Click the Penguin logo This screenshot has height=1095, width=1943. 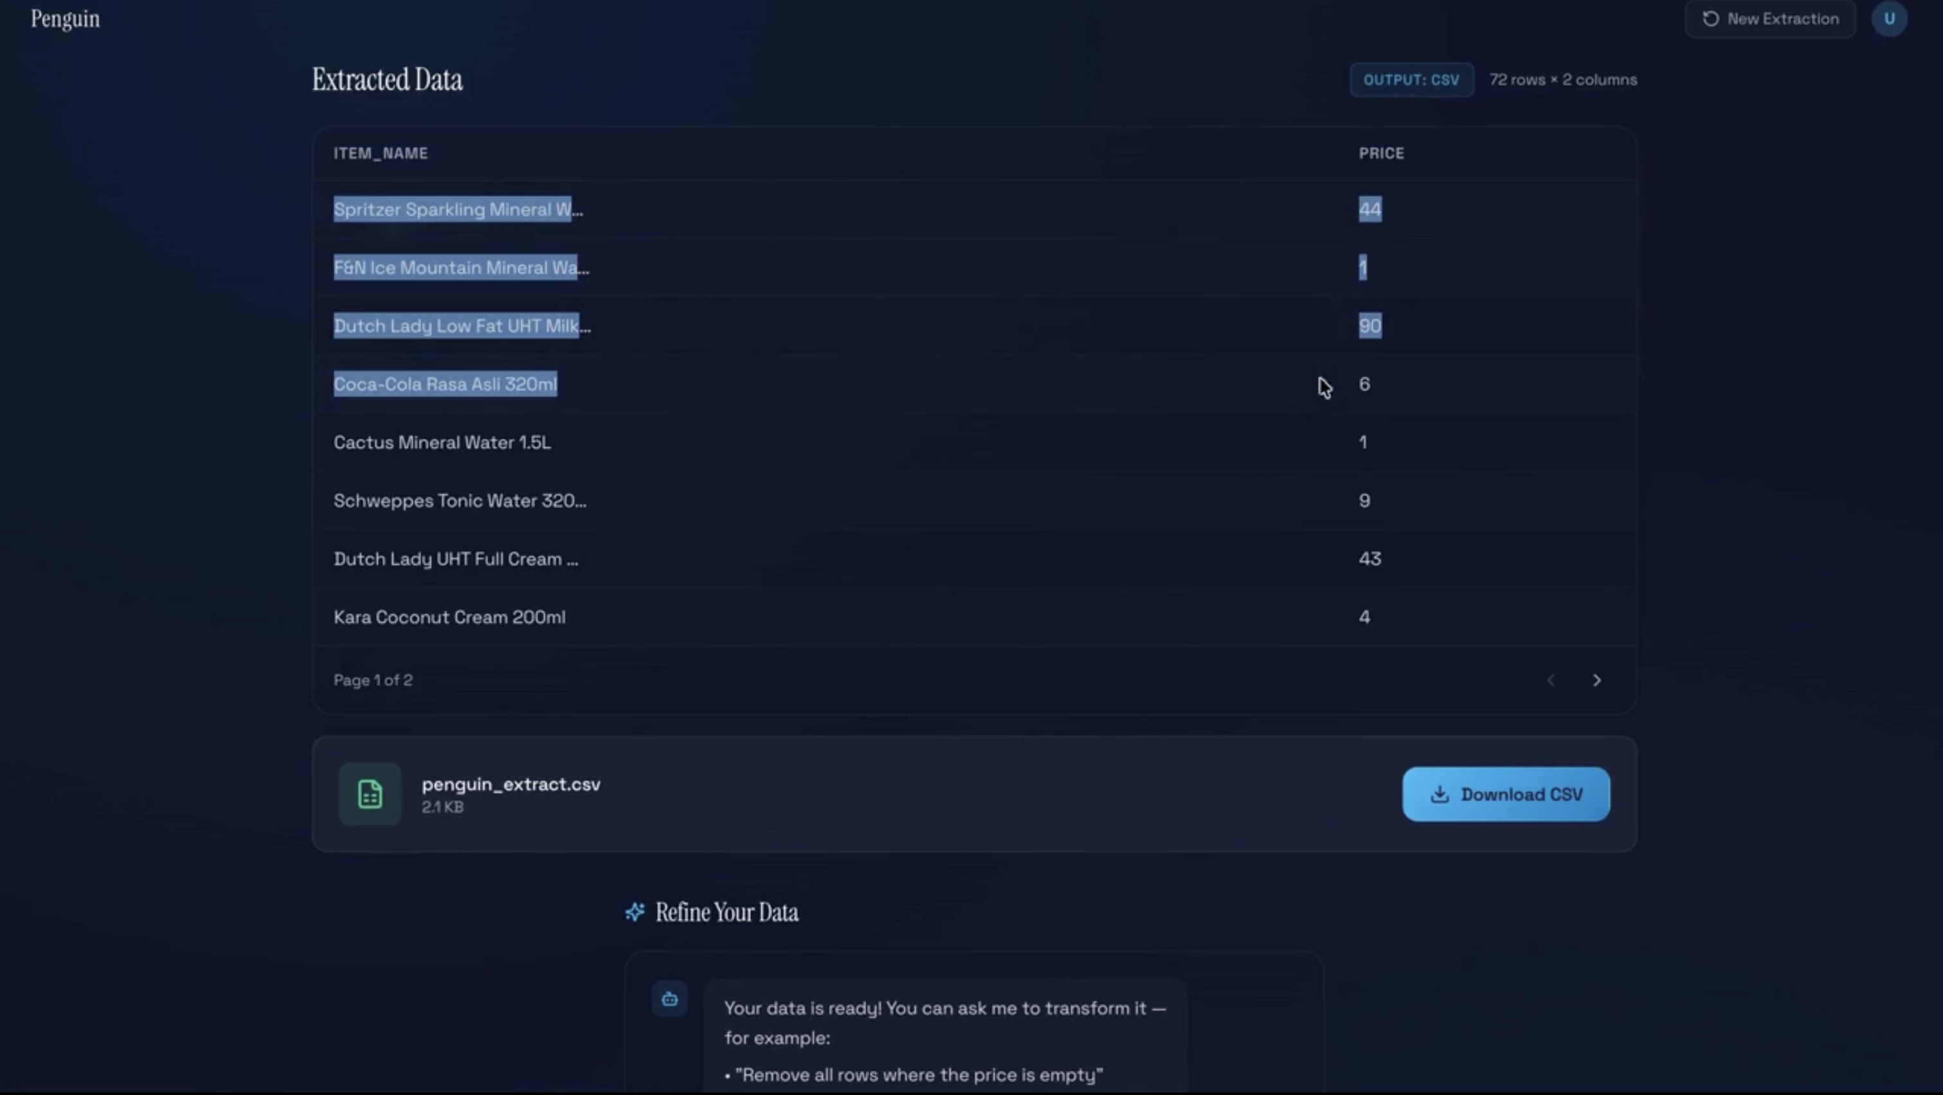(65, 19)
